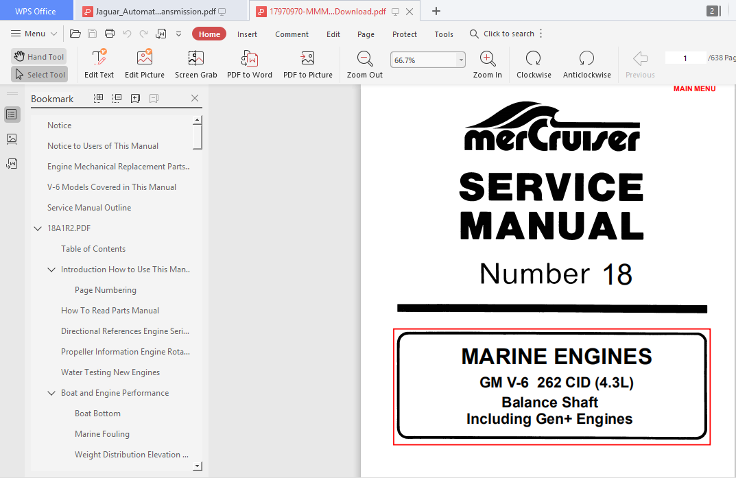Viewport: 736px width, 478px height.
Task: Close the Bookmark panel
Action: click(x=195, y=98)
